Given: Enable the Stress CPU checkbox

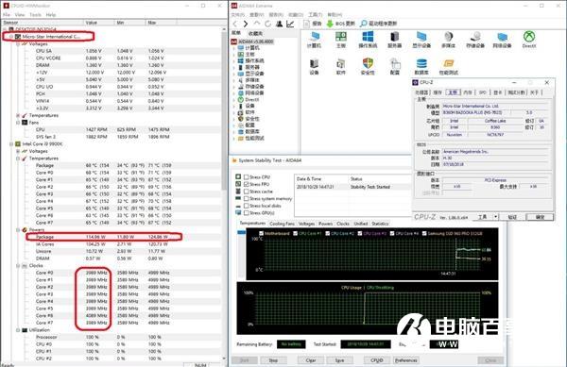Looking at the screenshot, I should (x=247, y=177).
